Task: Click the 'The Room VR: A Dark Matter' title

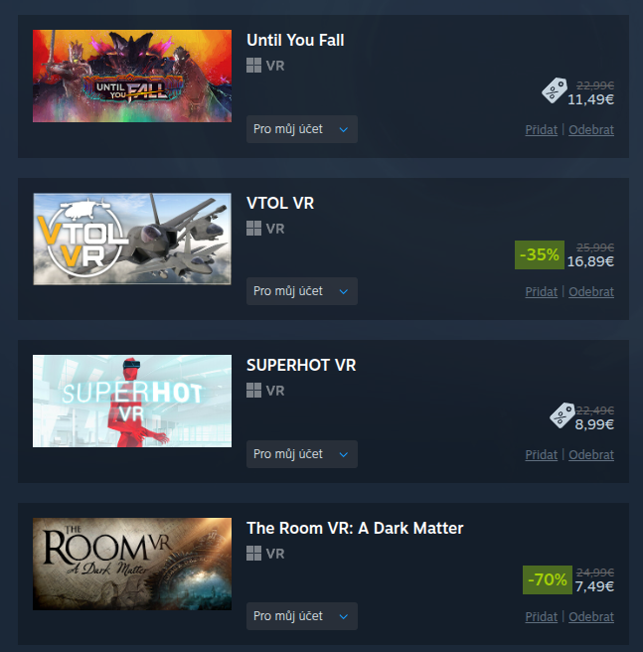Action: [355, 528]
